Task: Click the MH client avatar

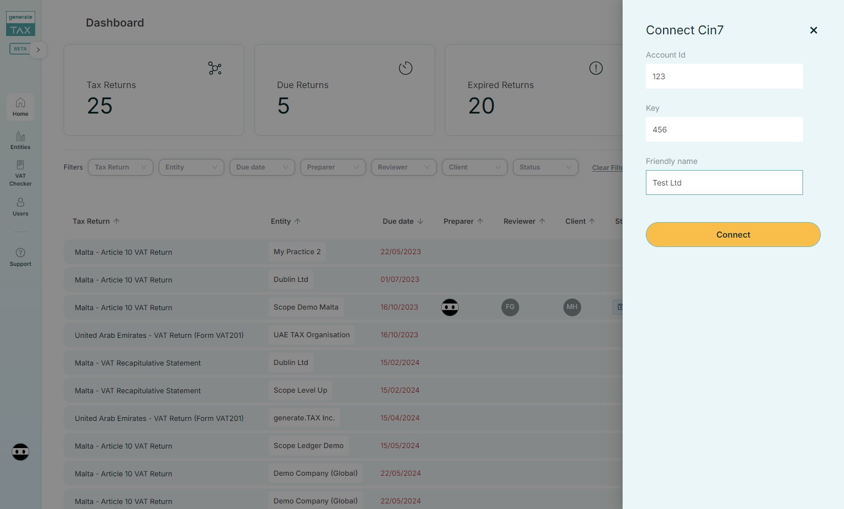Action: pos(572,307)
